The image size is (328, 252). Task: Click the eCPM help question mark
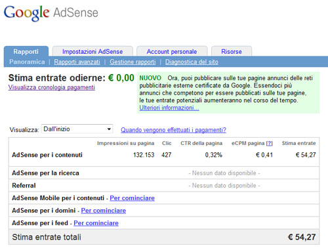270,143
